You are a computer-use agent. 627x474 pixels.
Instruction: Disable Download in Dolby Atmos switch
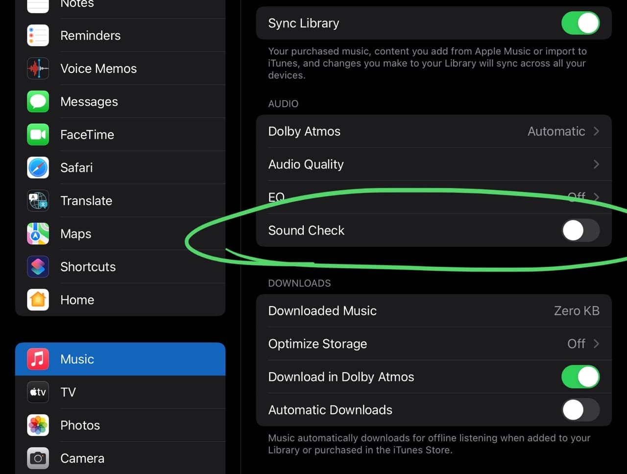(580, 377)
